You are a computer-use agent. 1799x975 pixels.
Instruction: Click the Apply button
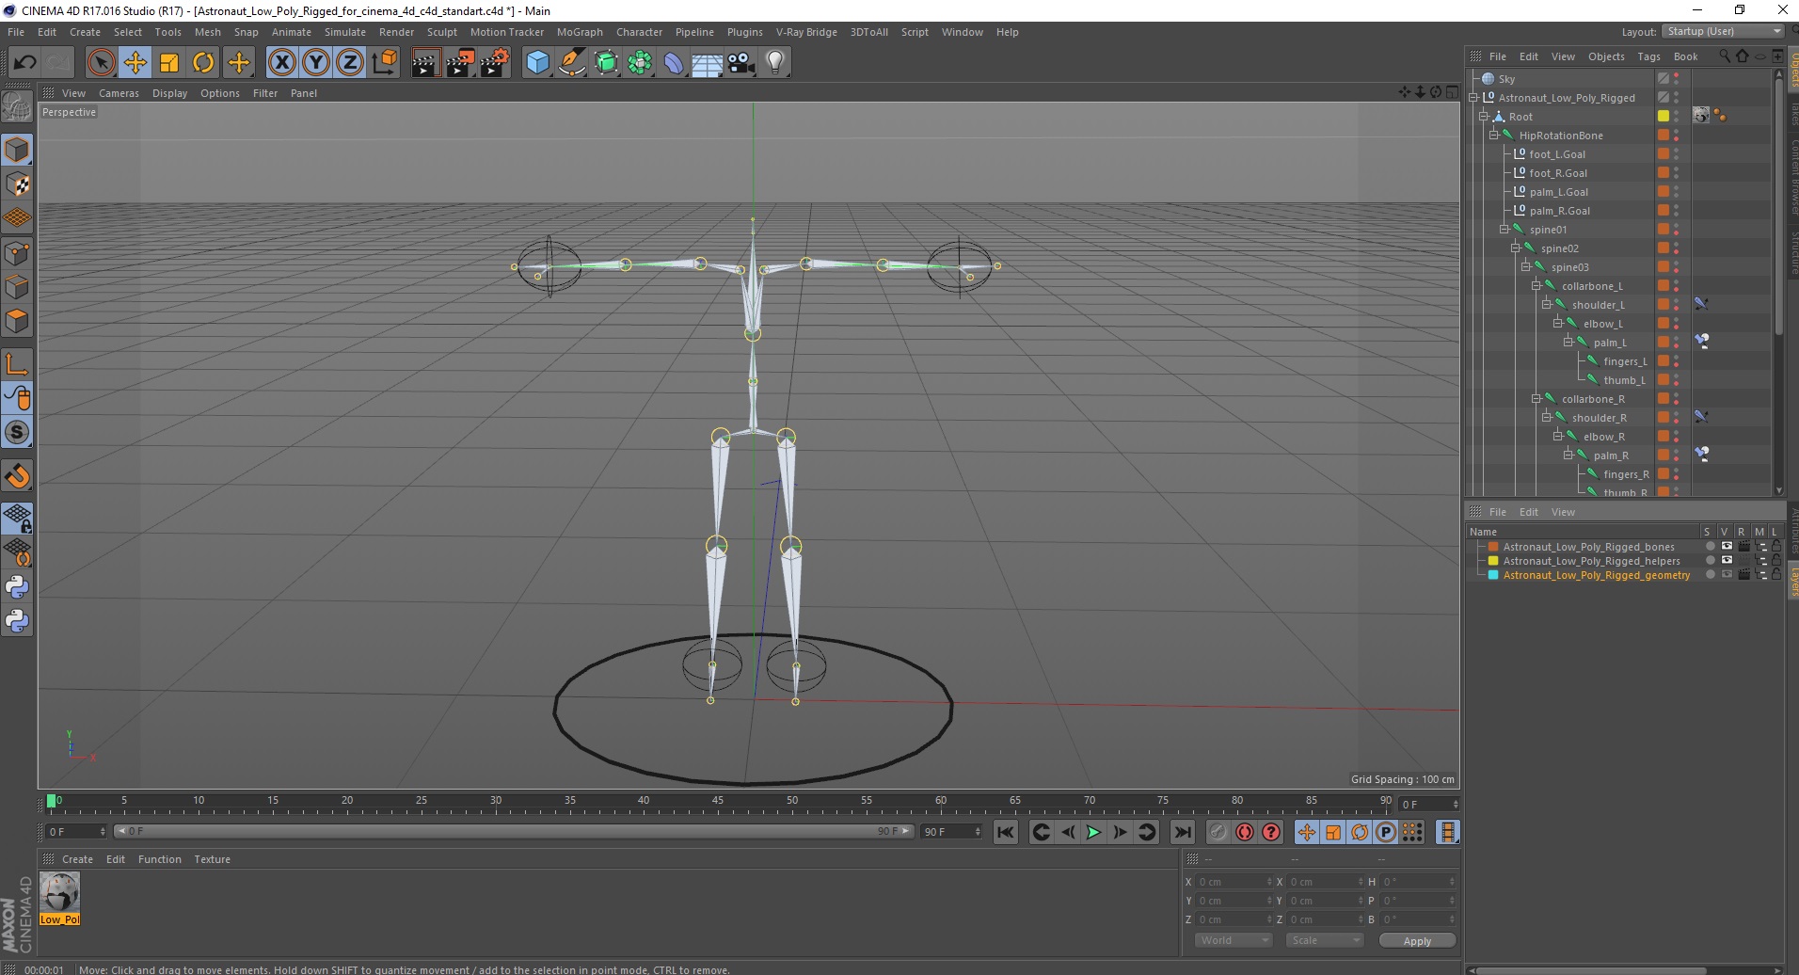coord(1417,940)
